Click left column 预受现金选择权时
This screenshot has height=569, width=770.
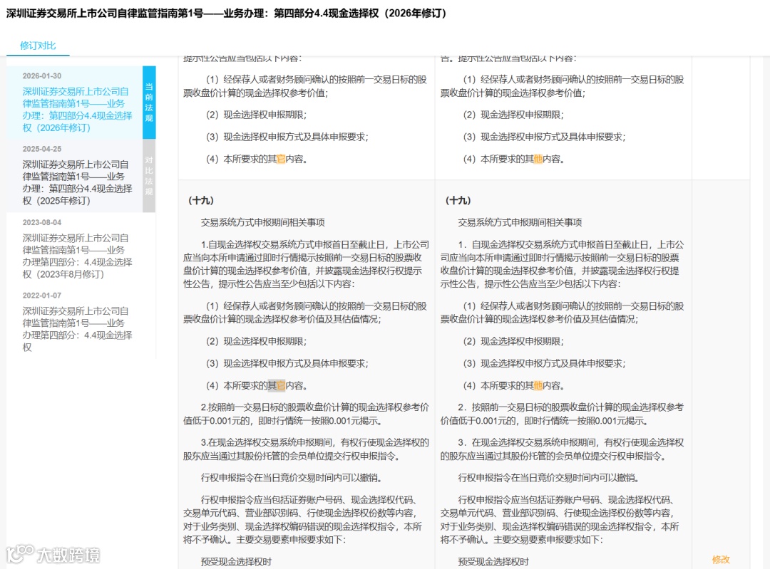(236, 562)
